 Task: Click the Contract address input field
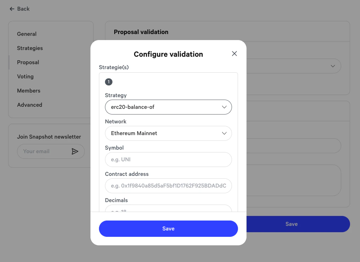pos(168,185)
